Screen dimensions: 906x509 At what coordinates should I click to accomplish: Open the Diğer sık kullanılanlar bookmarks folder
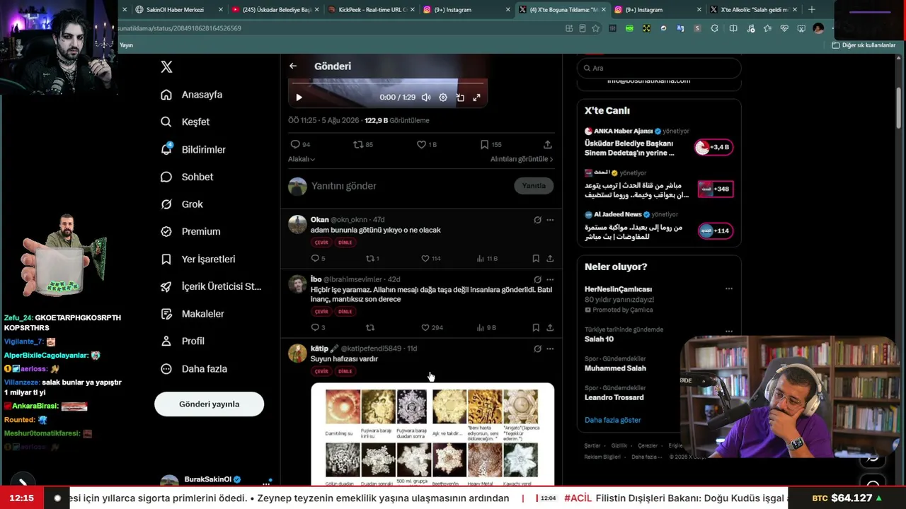click(x=864, y=45)
